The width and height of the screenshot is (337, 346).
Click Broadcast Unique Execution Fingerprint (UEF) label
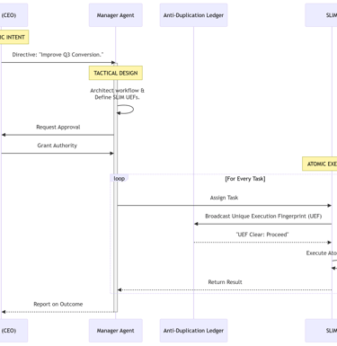click(263, 217)
